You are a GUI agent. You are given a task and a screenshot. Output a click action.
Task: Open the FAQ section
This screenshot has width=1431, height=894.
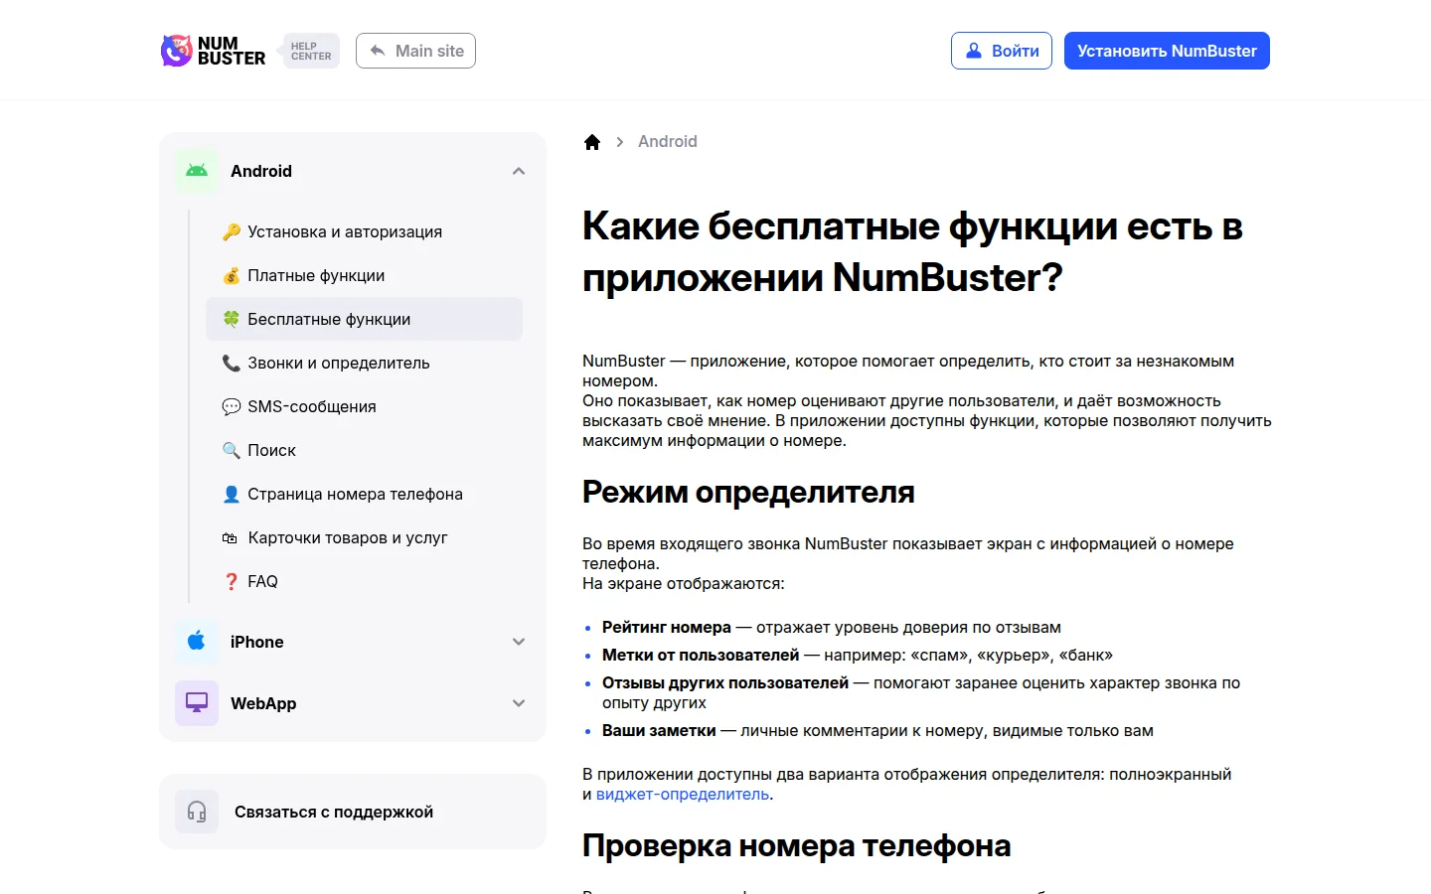pyautogui.click(x=364, y=581)
